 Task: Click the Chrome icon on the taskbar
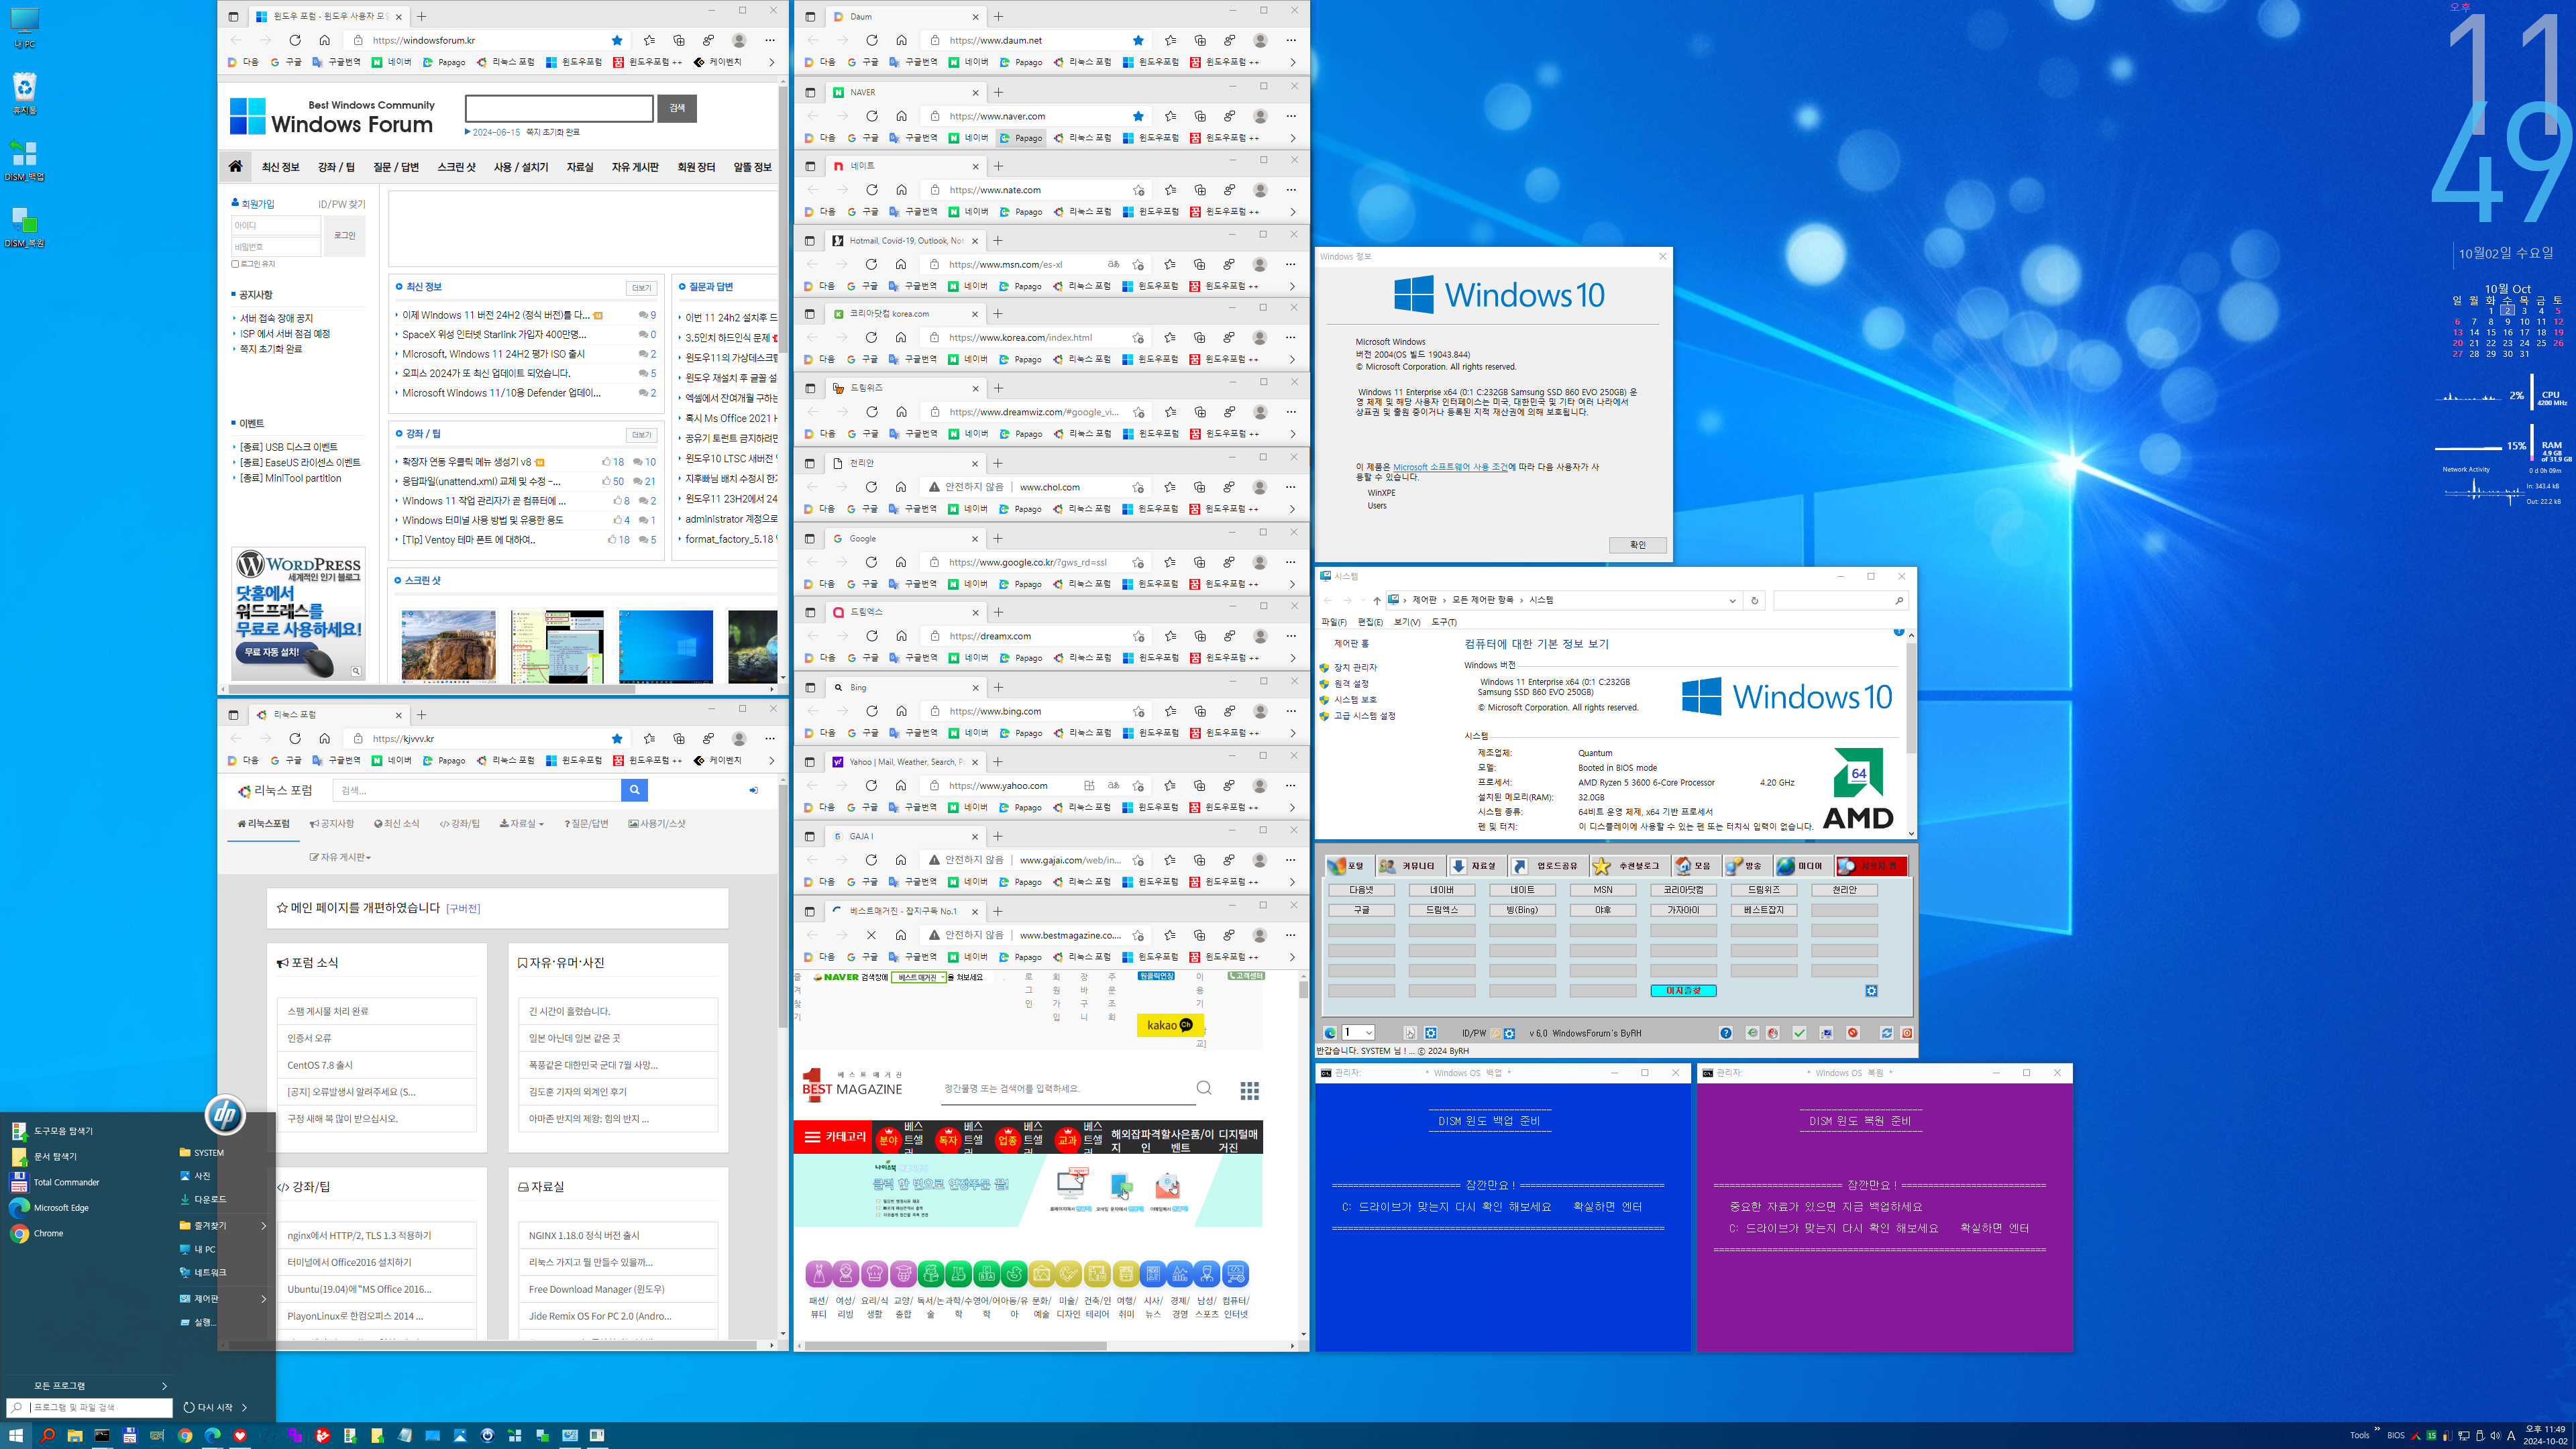coord(185,1435)
